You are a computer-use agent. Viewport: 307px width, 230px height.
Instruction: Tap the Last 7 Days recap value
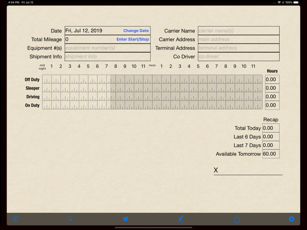tap(271, 145)
